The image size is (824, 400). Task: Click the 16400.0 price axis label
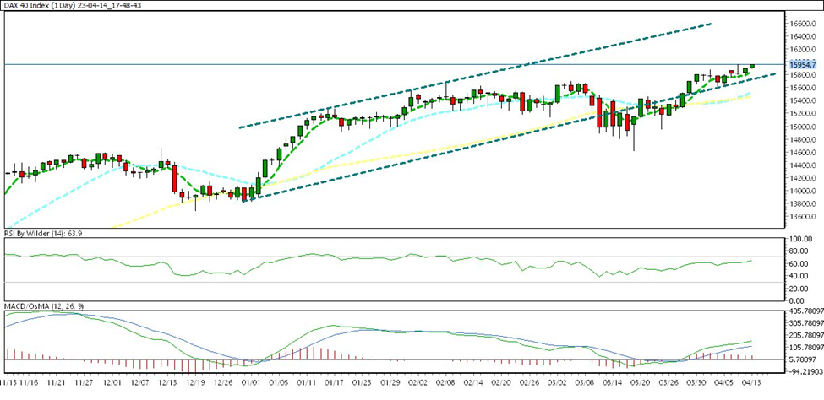tap(804, 37)
